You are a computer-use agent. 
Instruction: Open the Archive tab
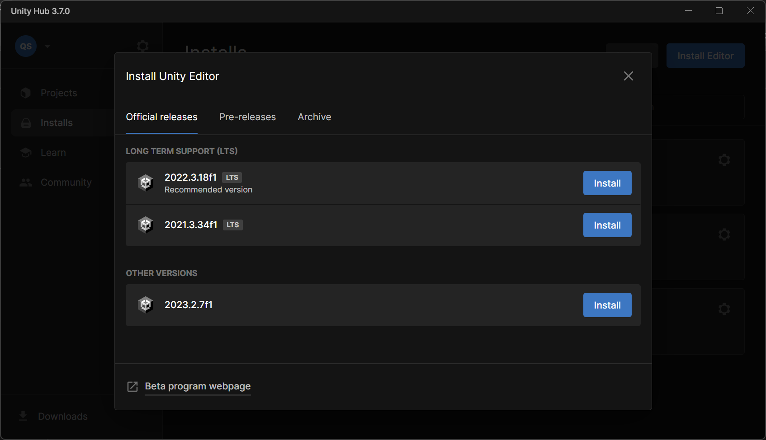point(314,117)
